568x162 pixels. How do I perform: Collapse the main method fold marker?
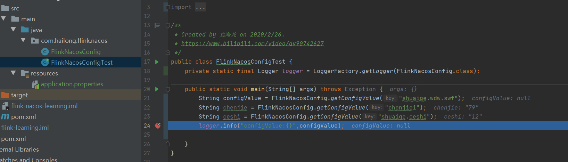(x=168, y=89)
